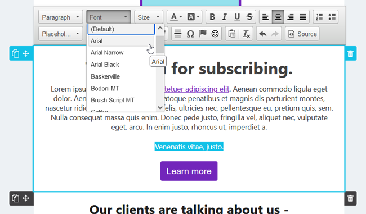Choose Arial Black font

121,65
